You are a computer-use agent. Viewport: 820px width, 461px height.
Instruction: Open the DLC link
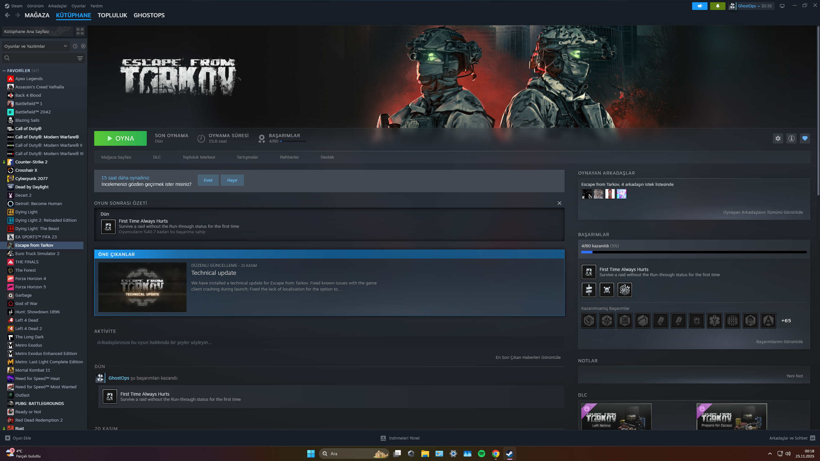(157, 157)
